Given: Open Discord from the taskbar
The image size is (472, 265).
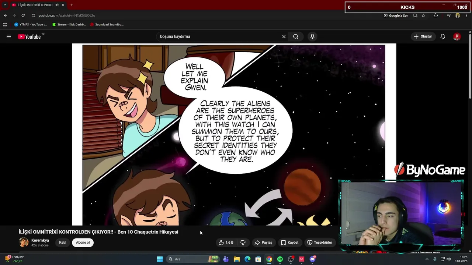Looking at the screenshot, I should tap(313, 259).
